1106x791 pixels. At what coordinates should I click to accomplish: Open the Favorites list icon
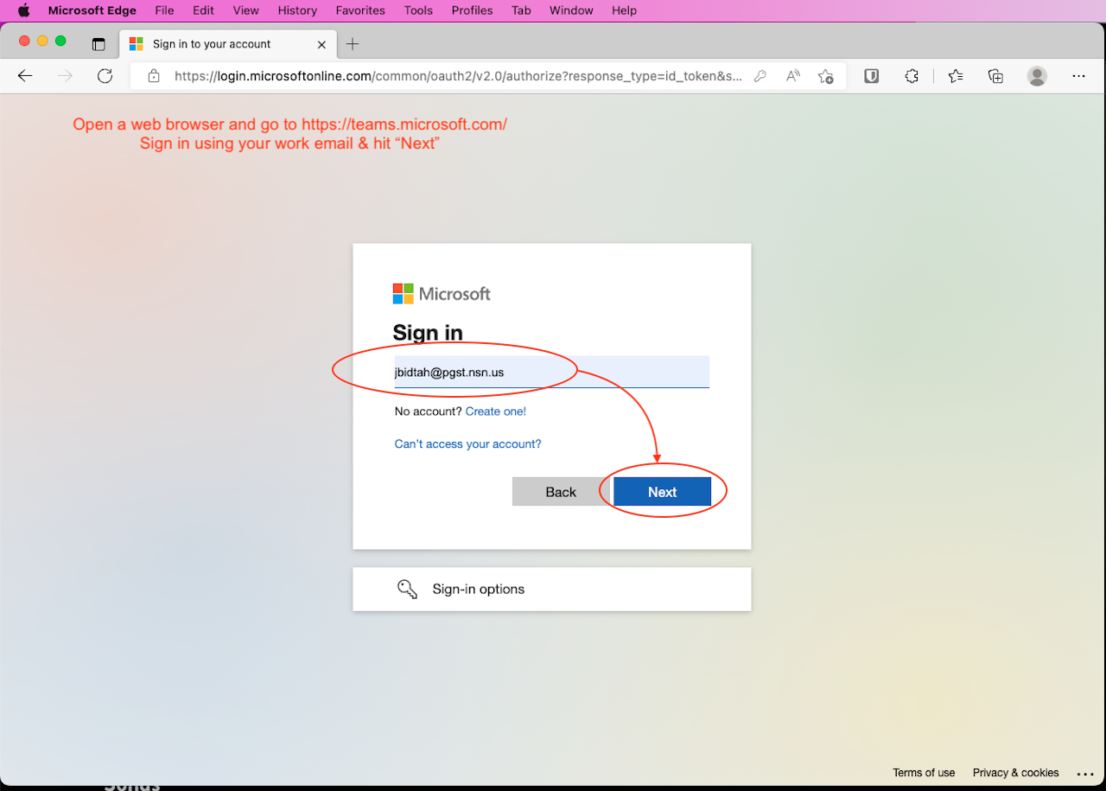[x=956, y=76]
